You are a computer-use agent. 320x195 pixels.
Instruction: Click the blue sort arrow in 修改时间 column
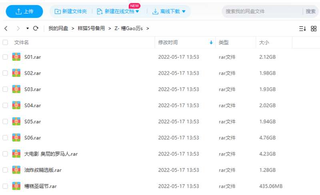(x=211, y=42)
